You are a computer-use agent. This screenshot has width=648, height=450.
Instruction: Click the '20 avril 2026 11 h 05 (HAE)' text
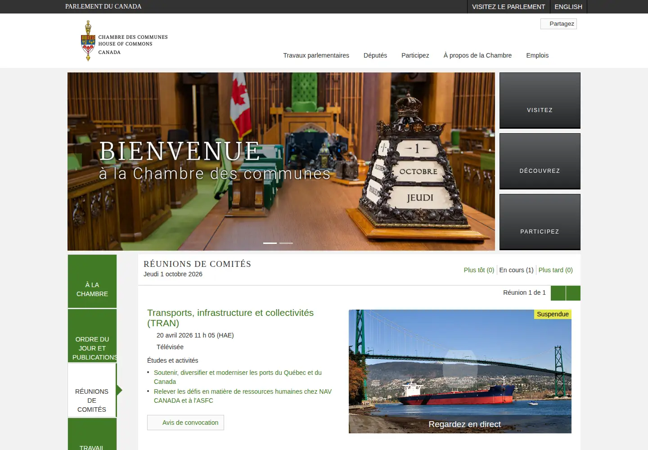[x=195, y=335]
